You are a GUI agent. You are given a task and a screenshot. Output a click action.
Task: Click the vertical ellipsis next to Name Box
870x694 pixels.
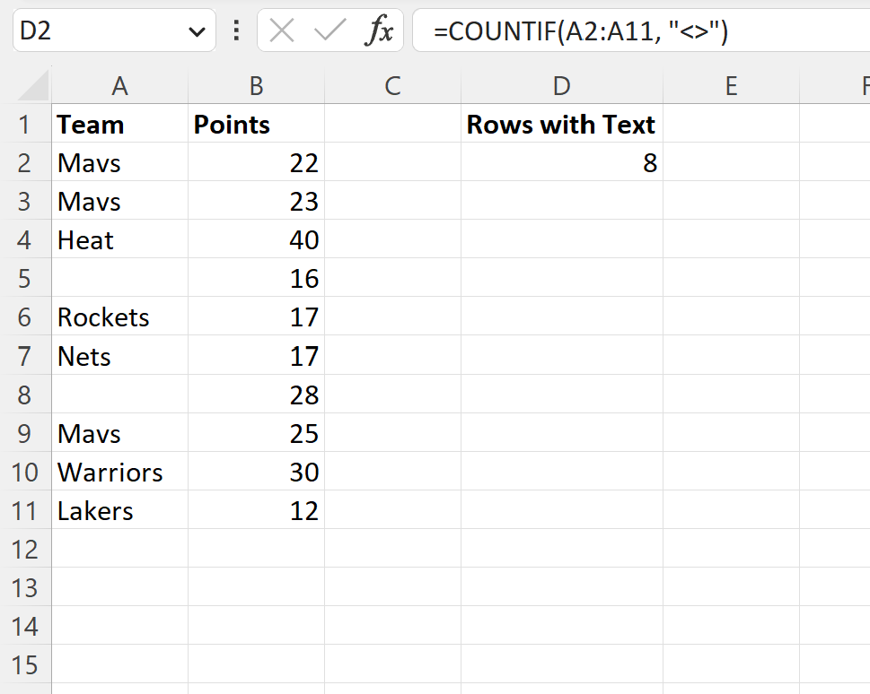coord(235,30)
